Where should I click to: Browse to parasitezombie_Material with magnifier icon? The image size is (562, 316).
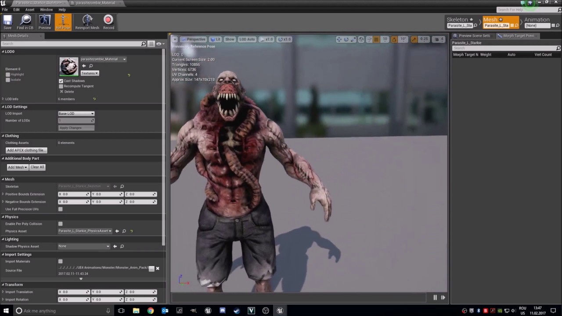(91, 66)
